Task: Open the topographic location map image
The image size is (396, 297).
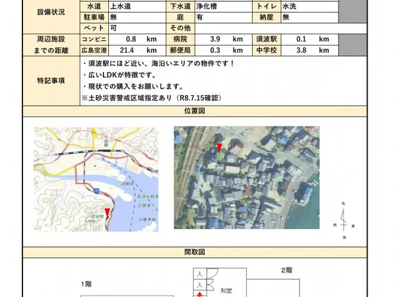Action: pos(96,180)
